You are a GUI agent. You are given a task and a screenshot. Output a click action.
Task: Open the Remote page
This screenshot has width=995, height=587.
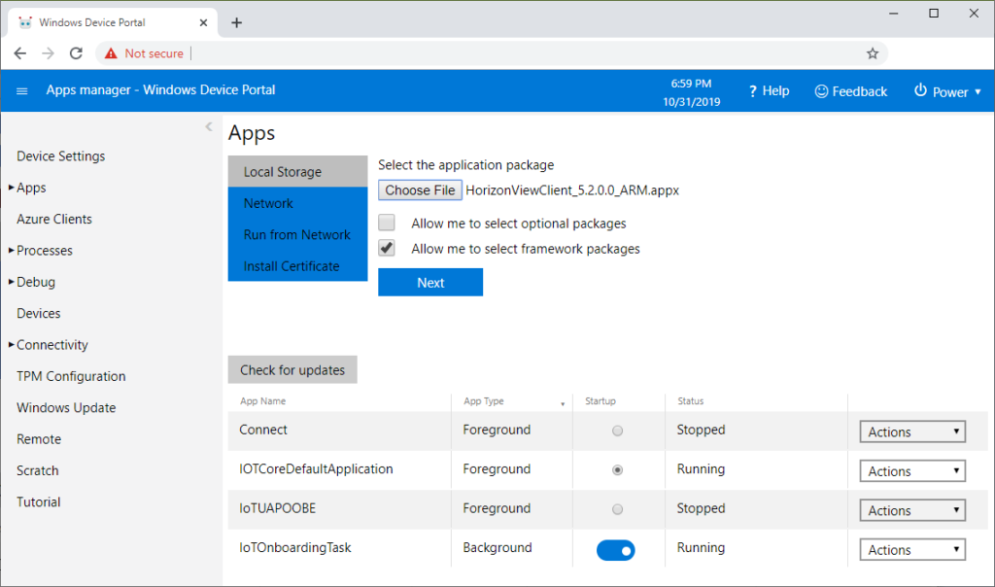coord(39,439)
